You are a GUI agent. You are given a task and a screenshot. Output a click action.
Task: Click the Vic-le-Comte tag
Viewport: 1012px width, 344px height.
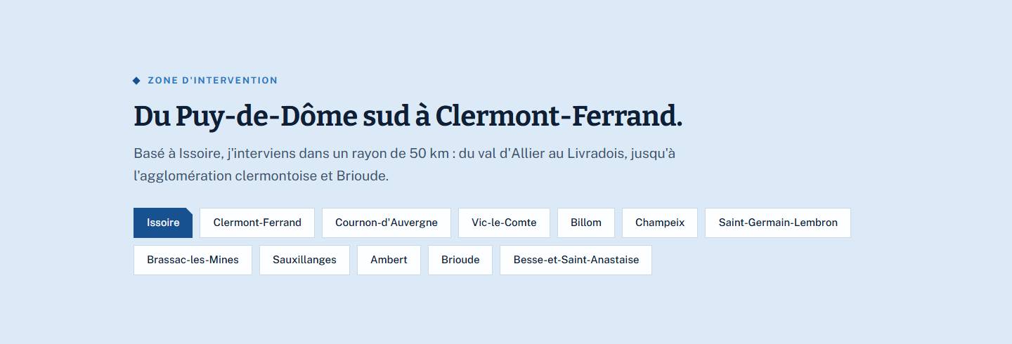coord(505,223)
